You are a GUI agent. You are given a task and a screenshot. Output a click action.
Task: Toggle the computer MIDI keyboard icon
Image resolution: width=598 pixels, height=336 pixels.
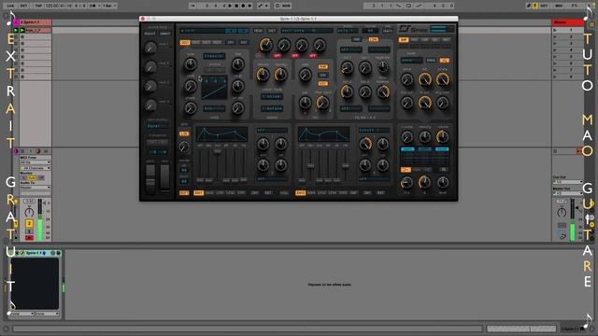(x=535, y=6)
